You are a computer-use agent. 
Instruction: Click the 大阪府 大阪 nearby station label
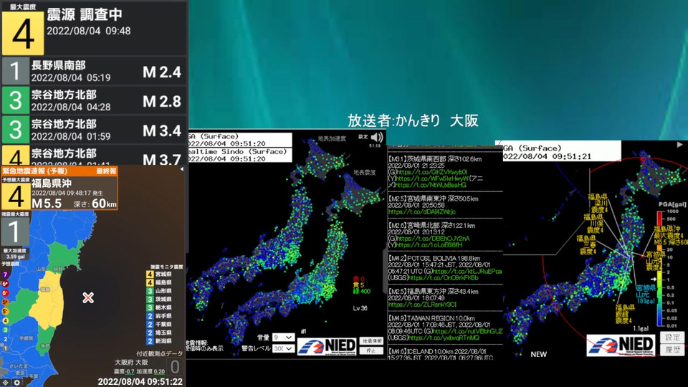pyautogui.click(x=131, y=363)
